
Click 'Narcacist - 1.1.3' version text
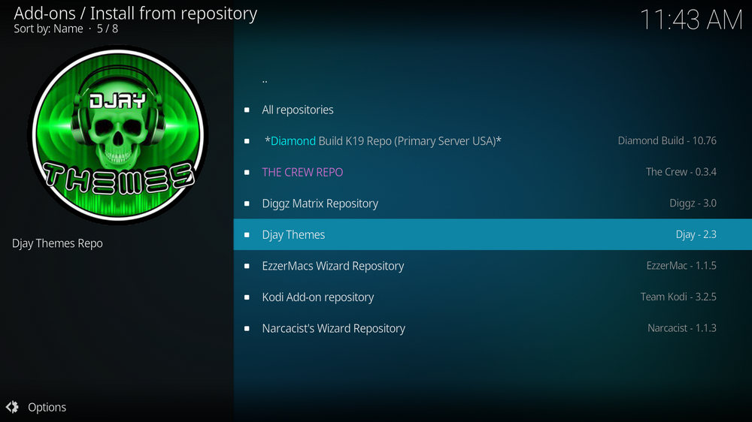click(x=682, y=328)
